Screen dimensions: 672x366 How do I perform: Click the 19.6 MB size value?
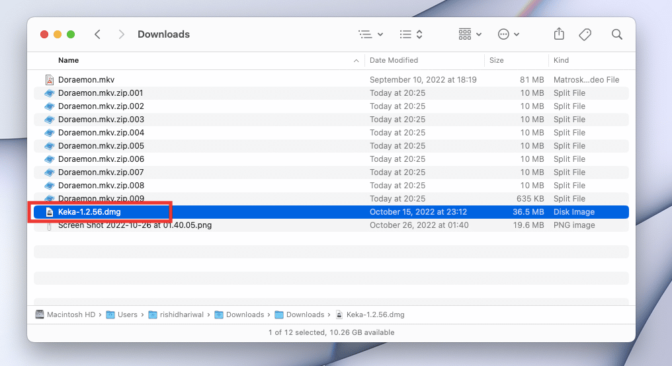[528, 225]
